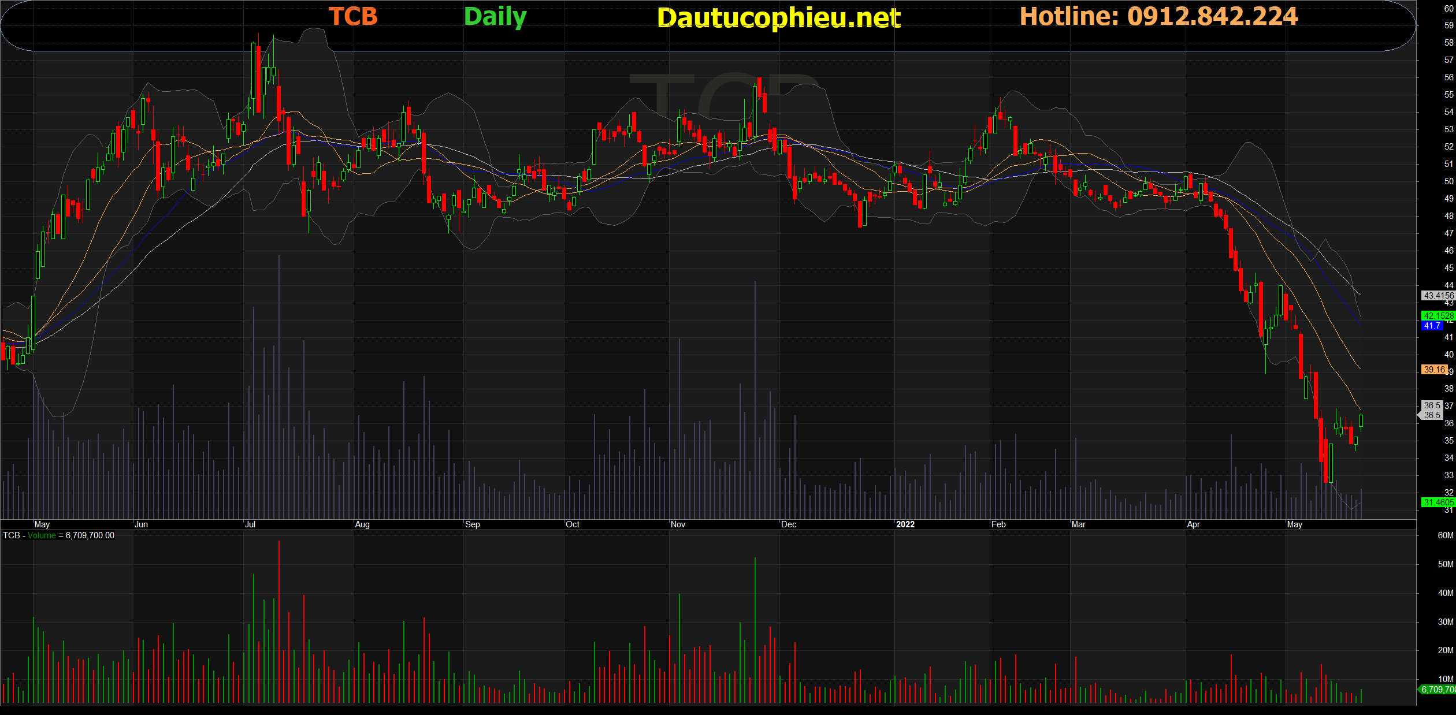
Task: Click the 60M mark on volume scale
Action: tap(1445, 535)
